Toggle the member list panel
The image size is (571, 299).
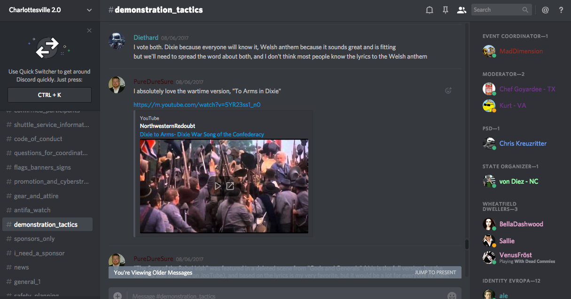pos(461,10)
